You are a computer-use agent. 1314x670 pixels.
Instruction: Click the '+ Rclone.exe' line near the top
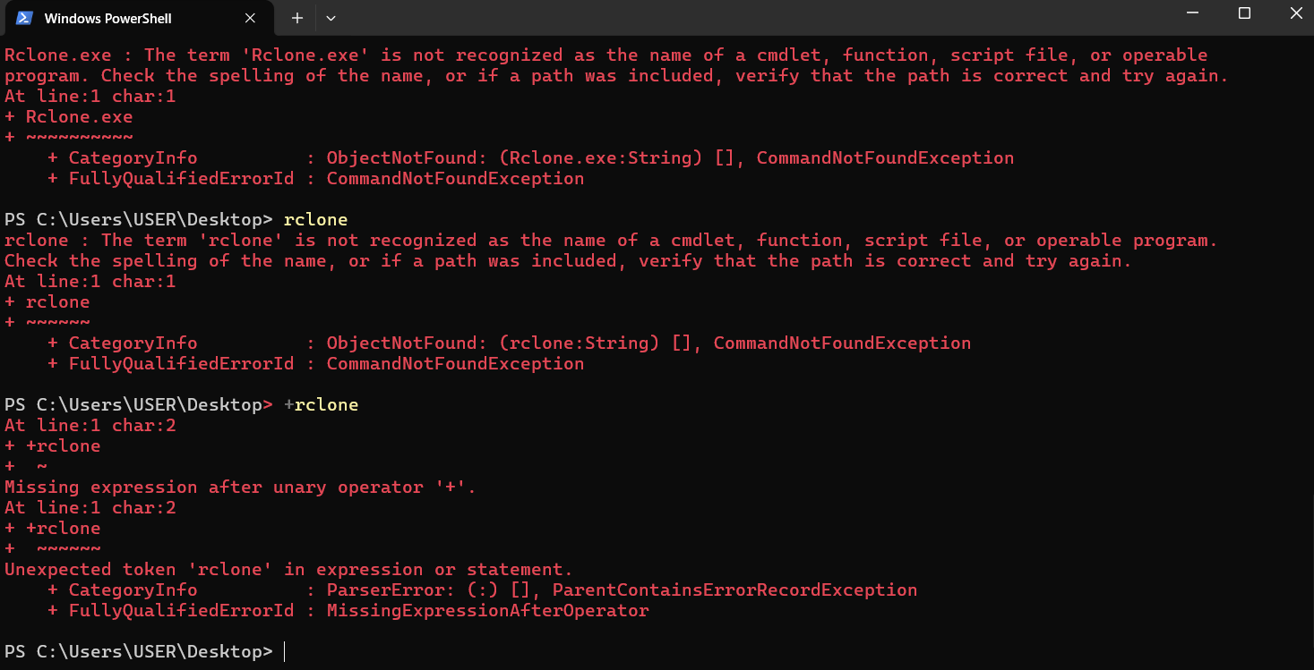[x=68, y=117]
